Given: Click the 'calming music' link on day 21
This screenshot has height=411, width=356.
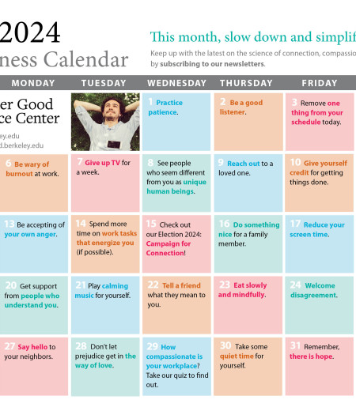Looking at the screenshot, I should (x=101, y=290).
